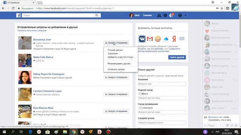This screenshot has width=241, height=135.
Task: Open Microsoft Store from taskbar
Action: tap(47, 132)
